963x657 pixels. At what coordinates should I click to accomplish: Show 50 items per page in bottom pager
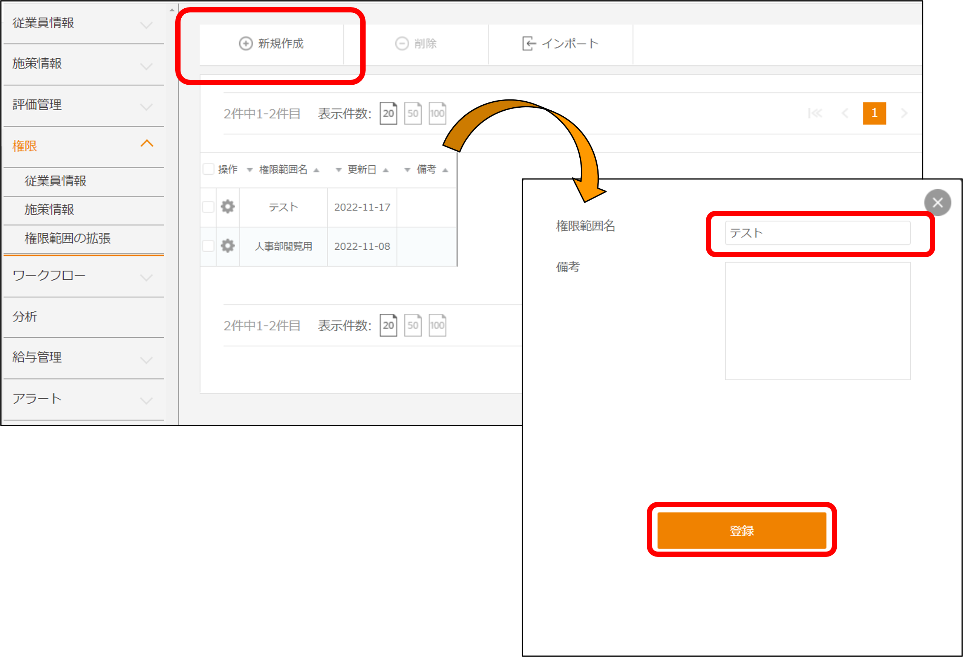tap(413, 325)
